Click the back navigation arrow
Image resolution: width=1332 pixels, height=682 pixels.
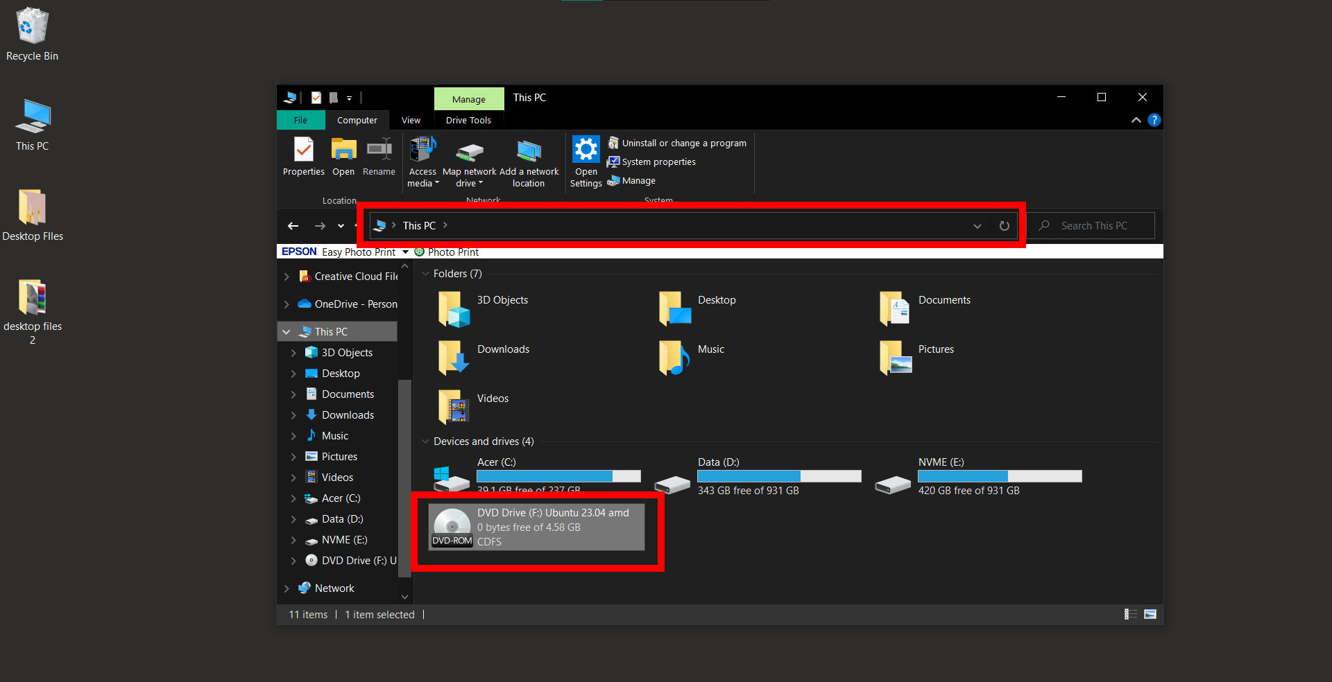[293, 225]
